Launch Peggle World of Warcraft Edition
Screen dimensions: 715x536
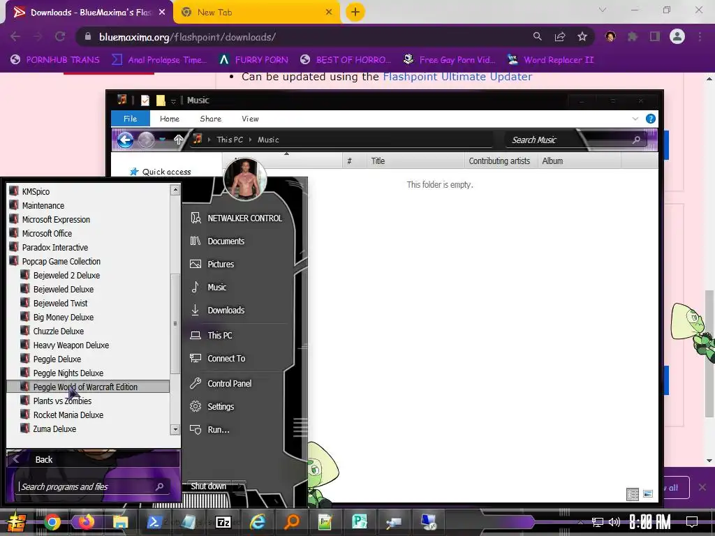(x=89, y=387)
